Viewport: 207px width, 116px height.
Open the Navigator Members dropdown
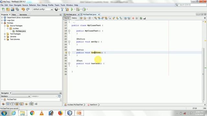(x=16, y=96)
